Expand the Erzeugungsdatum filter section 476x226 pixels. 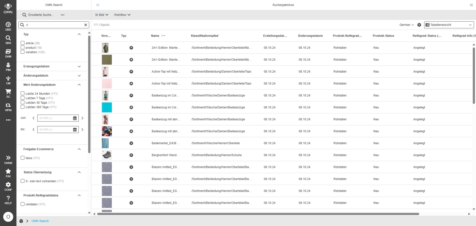(79, 66)
